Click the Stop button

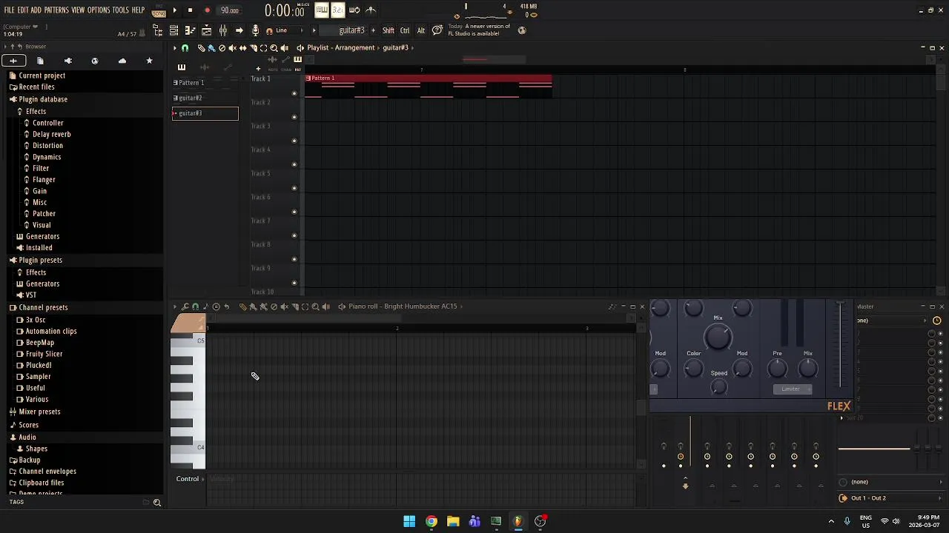(x=190, y=10)
